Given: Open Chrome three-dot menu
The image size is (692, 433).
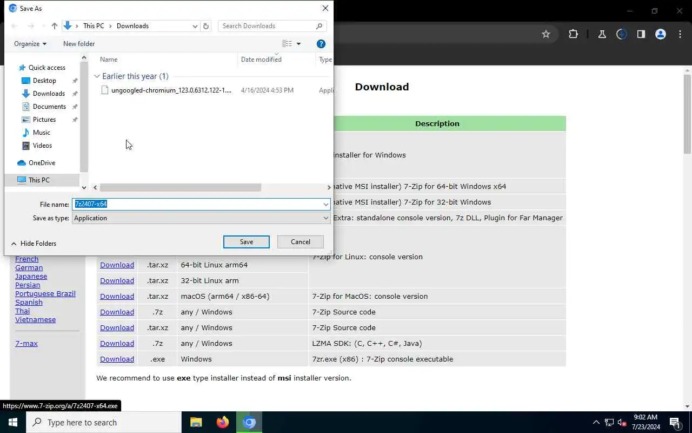Looking at the screenshot, I should pos(680,34).
